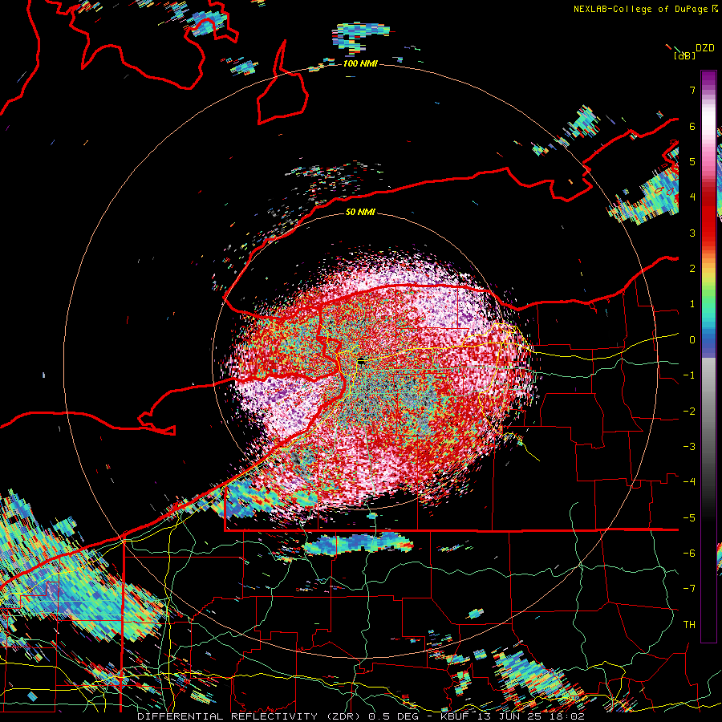Click the "3" value on the color scale

692,233
